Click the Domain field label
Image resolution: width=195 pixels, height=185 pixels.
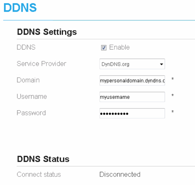28,80
